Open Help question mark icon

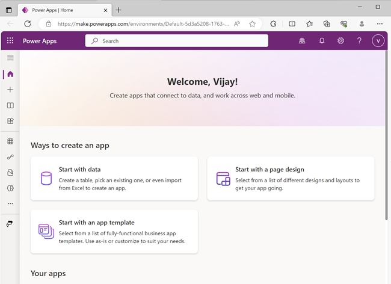coord(359,41)
